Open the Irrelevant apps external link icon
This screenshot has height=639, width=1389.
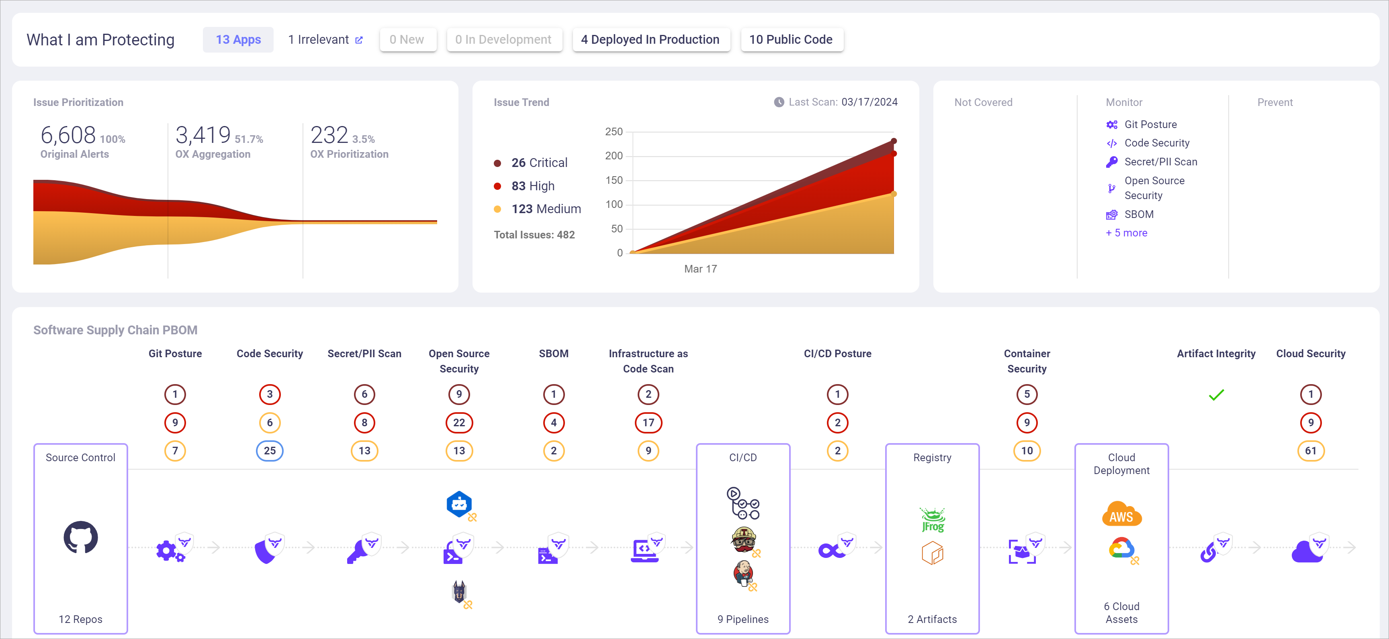tap(359, 40)
